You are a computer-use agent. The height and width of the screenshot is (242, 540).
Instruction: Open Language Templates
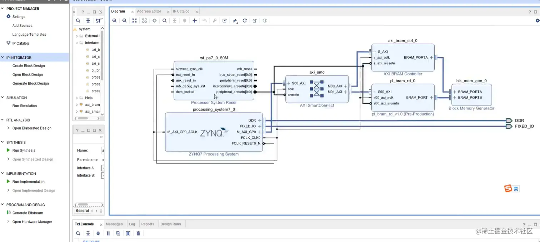(29, 35)
